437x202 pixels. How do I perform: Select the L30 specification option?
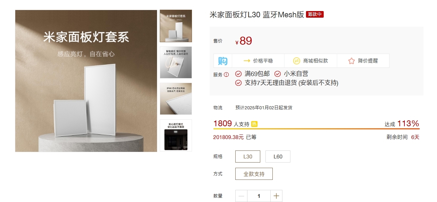tap(248, 156)
